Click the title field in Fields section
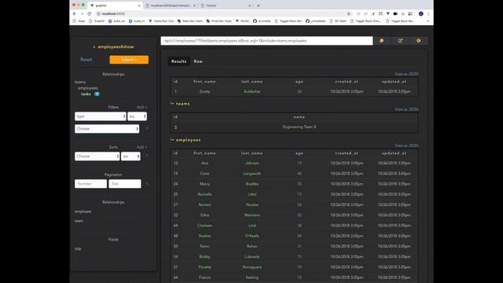 [78, 248]
